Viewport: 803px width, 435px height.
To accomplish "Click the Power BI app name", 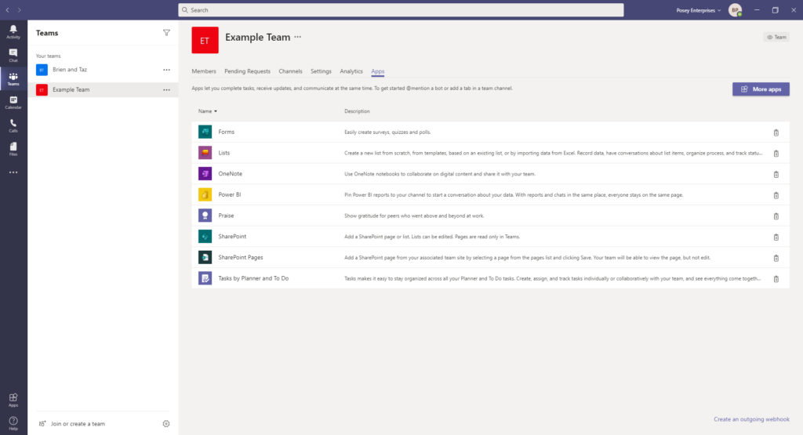I will coord(230,194).
